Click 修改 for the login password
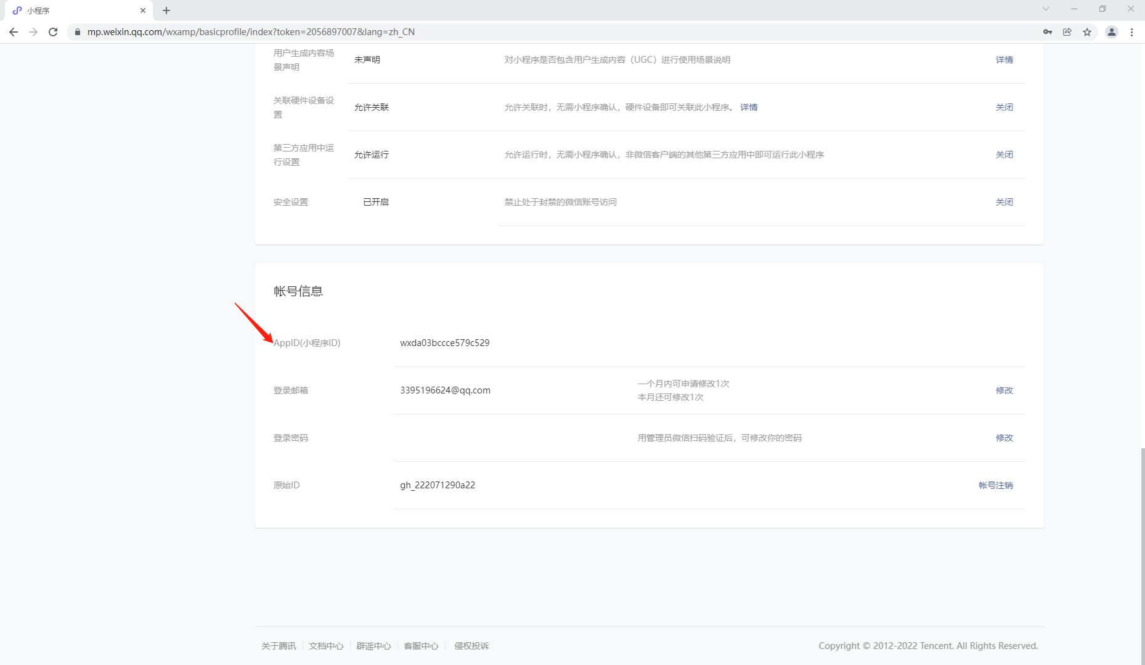This screenshot has height=665, width=1145. pos(1004,438)
